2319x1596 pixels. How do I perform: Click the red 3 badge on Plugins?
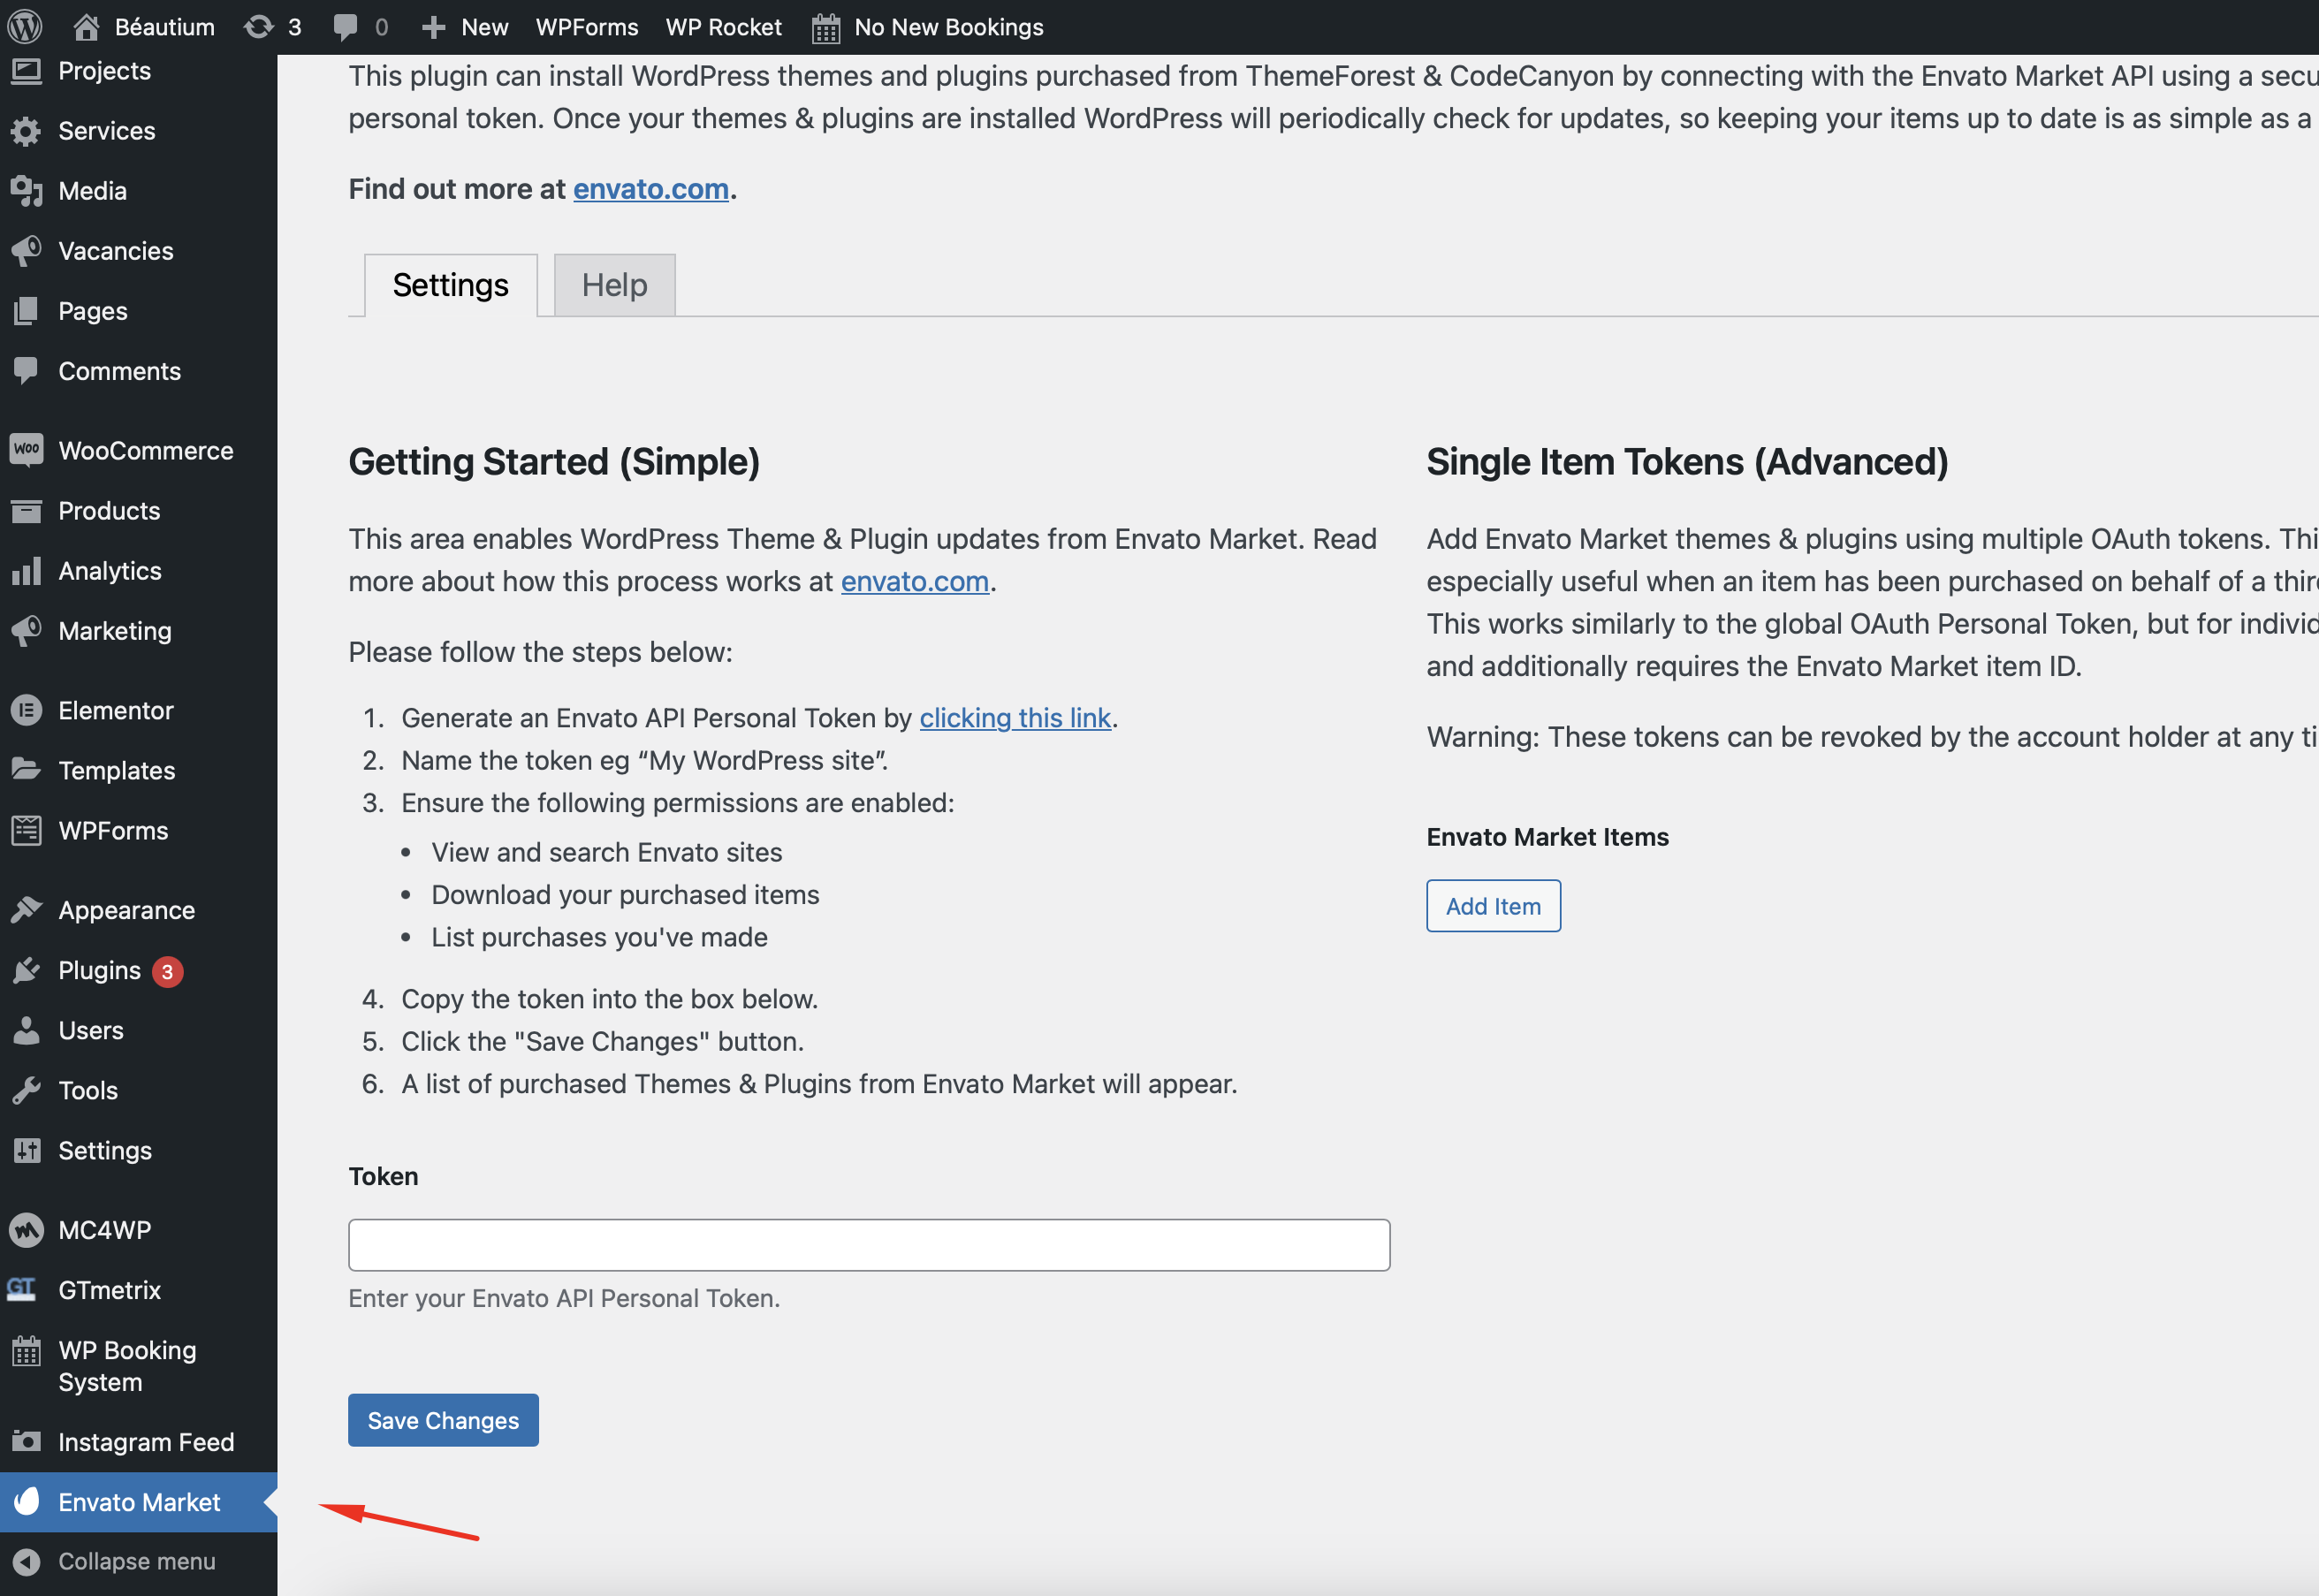[x=167, y=971]
